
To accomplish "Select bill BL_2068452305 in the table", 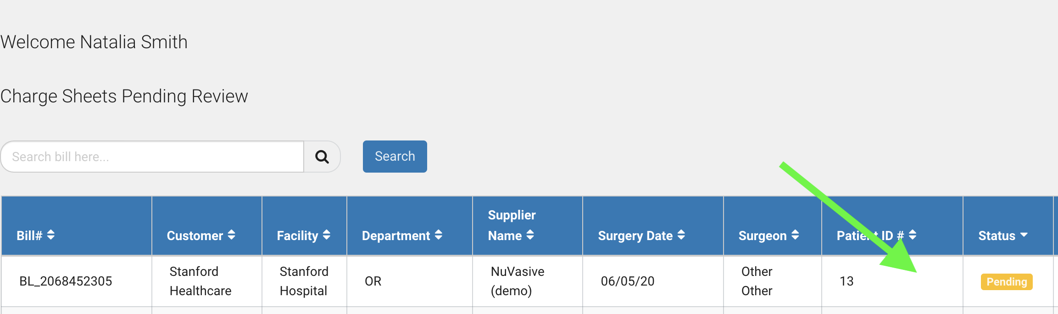I will point(66,281).
